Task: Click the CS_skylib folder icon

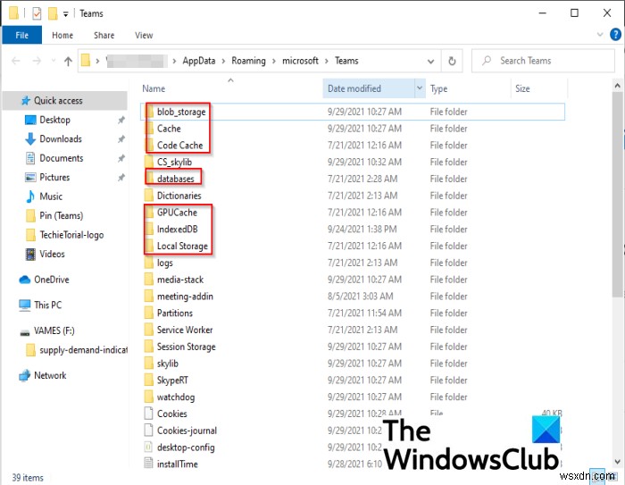Action: click(149, 162)
